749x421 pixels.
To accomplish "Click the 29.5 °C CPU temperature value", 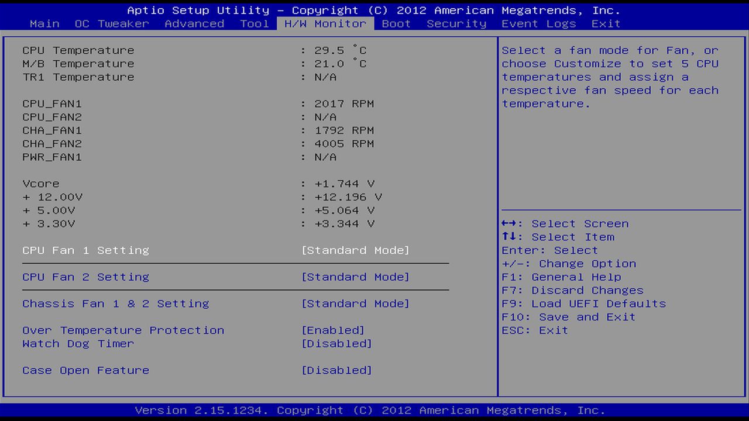I will 340,50.
